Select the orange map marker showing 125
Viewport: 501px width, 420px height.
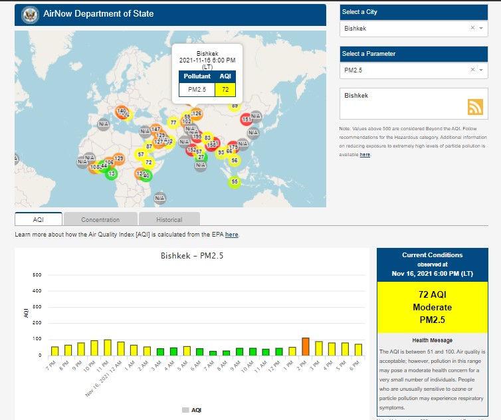click(x=118, y=158)
